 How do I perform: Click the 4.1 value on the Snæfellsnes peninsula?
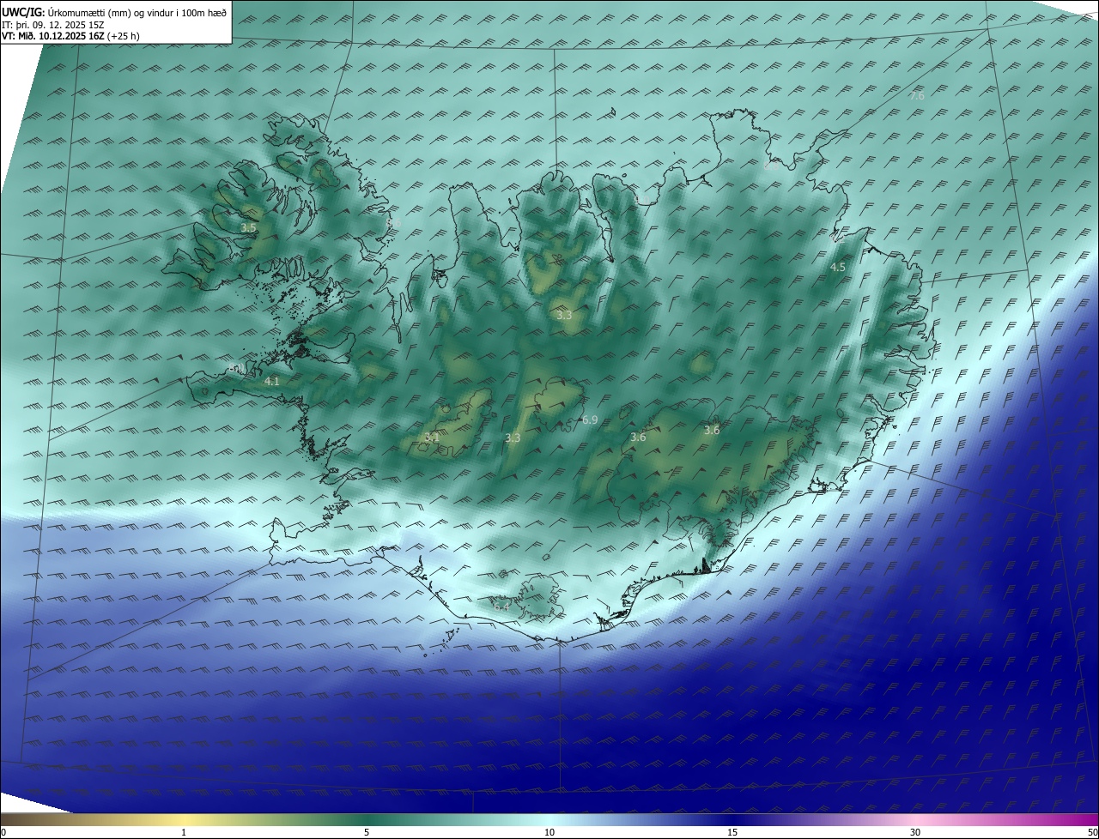coord(271,382)
